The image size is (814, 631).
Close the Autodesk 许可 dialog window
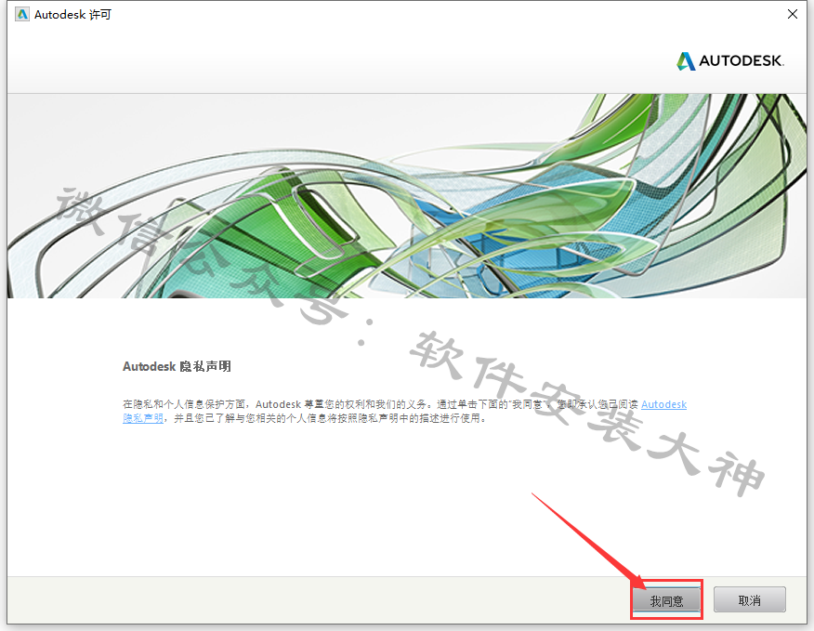793,14
